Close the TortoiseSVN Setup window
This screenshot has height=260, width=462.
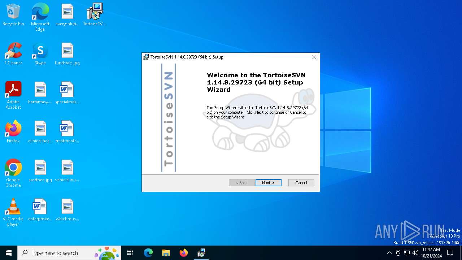click(x=314, y=57)
